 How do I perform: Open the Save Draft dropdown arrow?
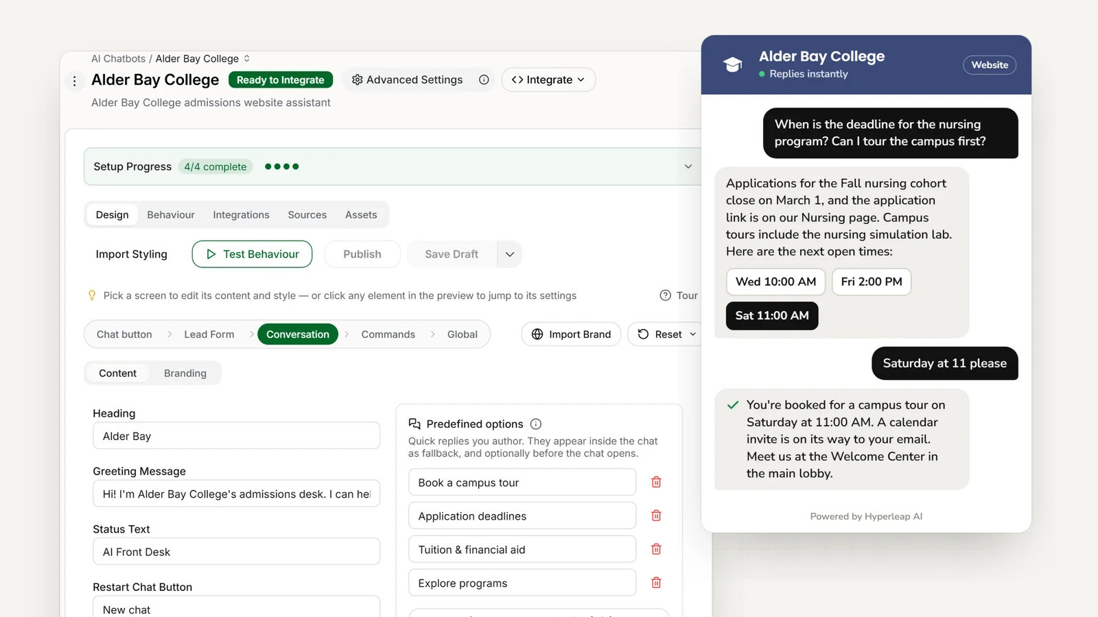pyautogui.click(x=510, y=254)
